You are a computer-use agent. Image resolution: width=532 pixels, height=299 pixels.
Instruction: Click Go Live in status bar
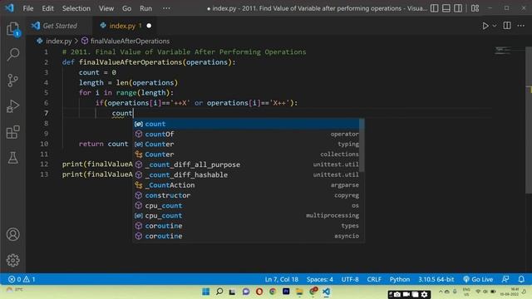tap(478, 279)
